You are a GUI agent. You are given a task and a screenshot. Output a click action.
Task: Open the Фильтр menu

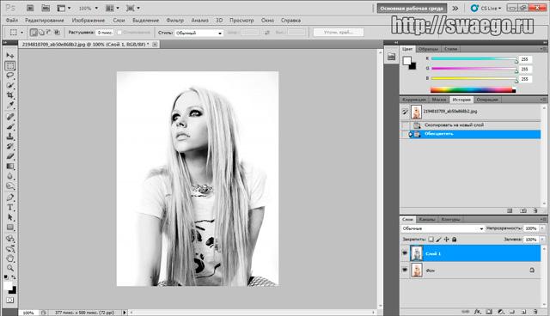pyautogui.click(x=175, y=21)
